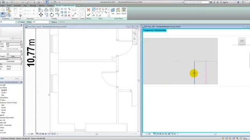Image resolution: width=250 pixels, height=140 pixels.
Task: Click the highlighted Properties icon in ribbon
Action: (3, 15)
